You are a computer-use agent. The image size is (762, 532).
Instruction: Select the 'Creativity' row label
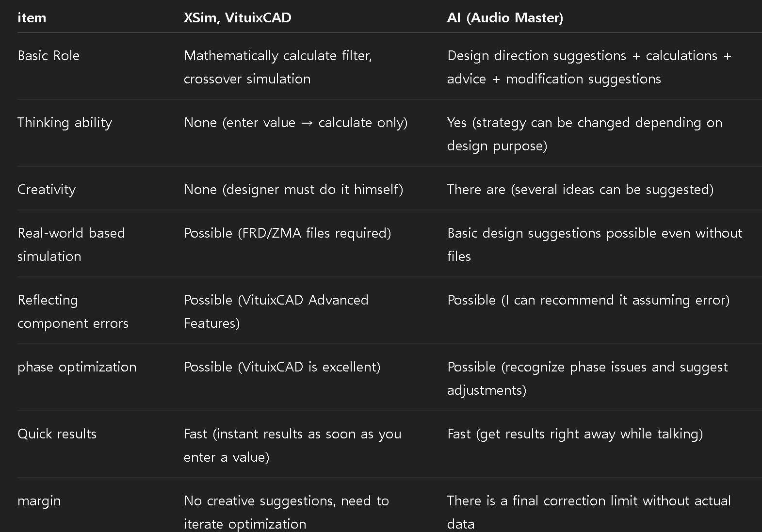[x=47, y=190]
